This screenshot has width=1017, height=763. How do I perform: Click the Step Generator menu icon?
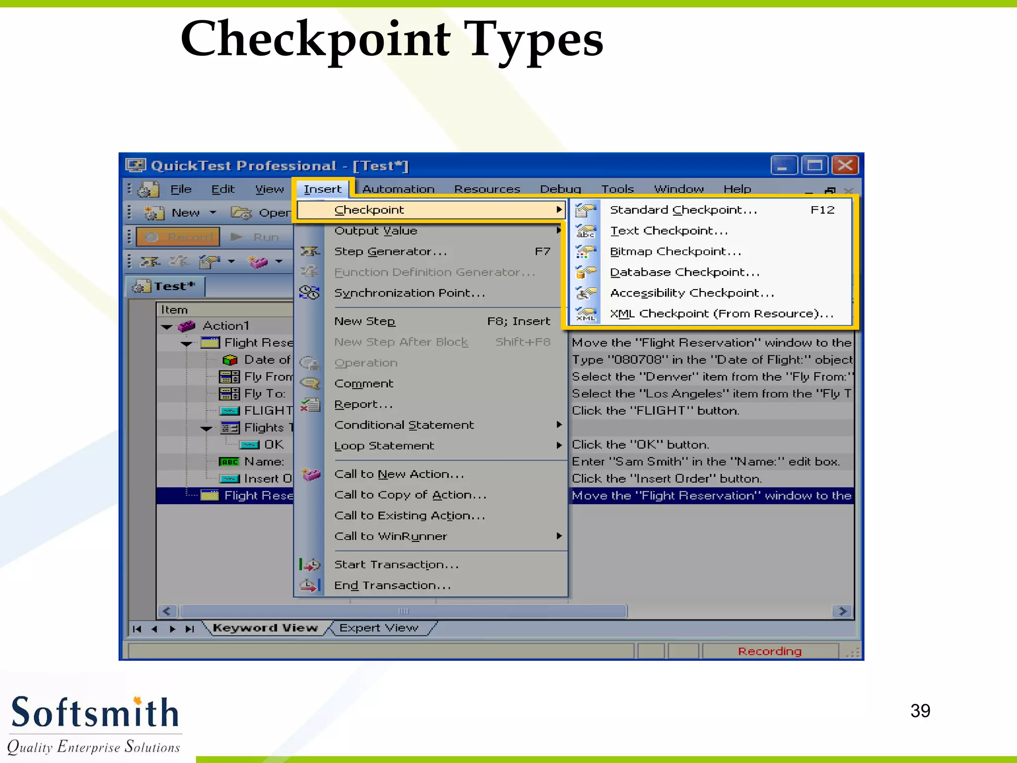310,251
